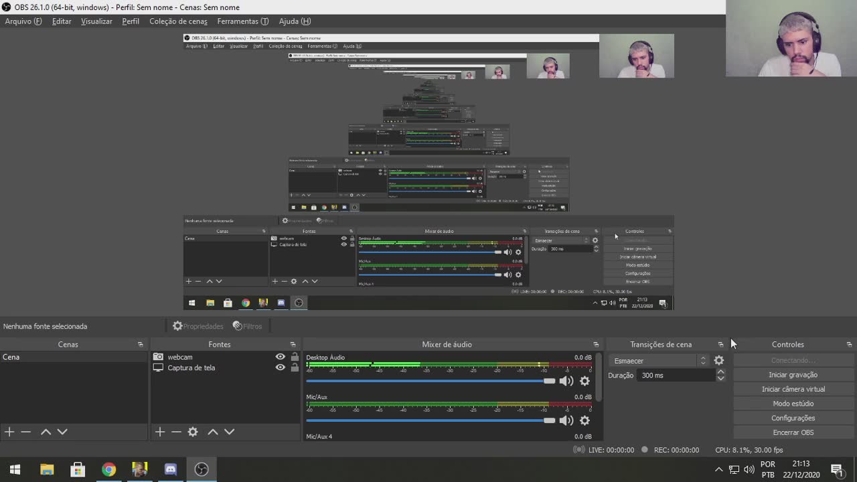Remove a scene with the minus icon
Image resolution: width=857 pixels, height=482 pixels.
(x=26, y=432)
